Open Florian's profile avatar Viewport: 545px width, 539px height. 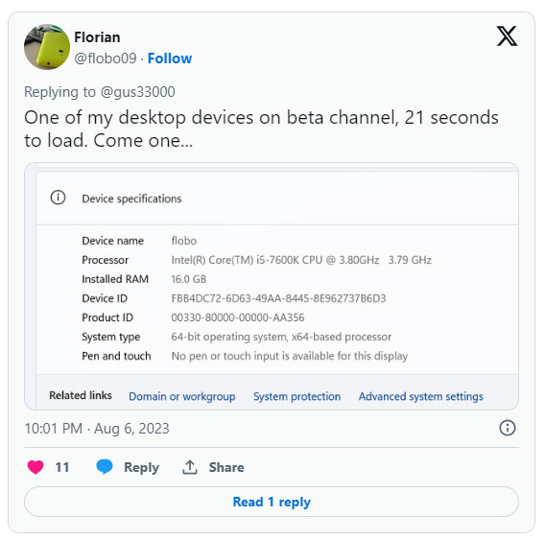point(47,47)
